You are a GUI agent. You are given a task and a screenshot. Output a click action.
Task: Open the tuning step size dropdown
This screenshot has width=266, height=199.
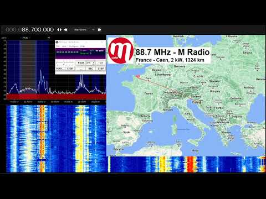pos(84,30)
